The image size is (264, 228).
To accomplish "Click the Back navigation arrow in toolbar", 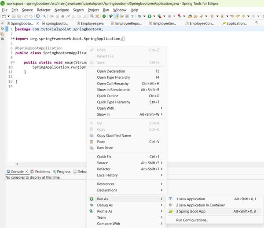I will pyautogui.click(x=243, y=16).
